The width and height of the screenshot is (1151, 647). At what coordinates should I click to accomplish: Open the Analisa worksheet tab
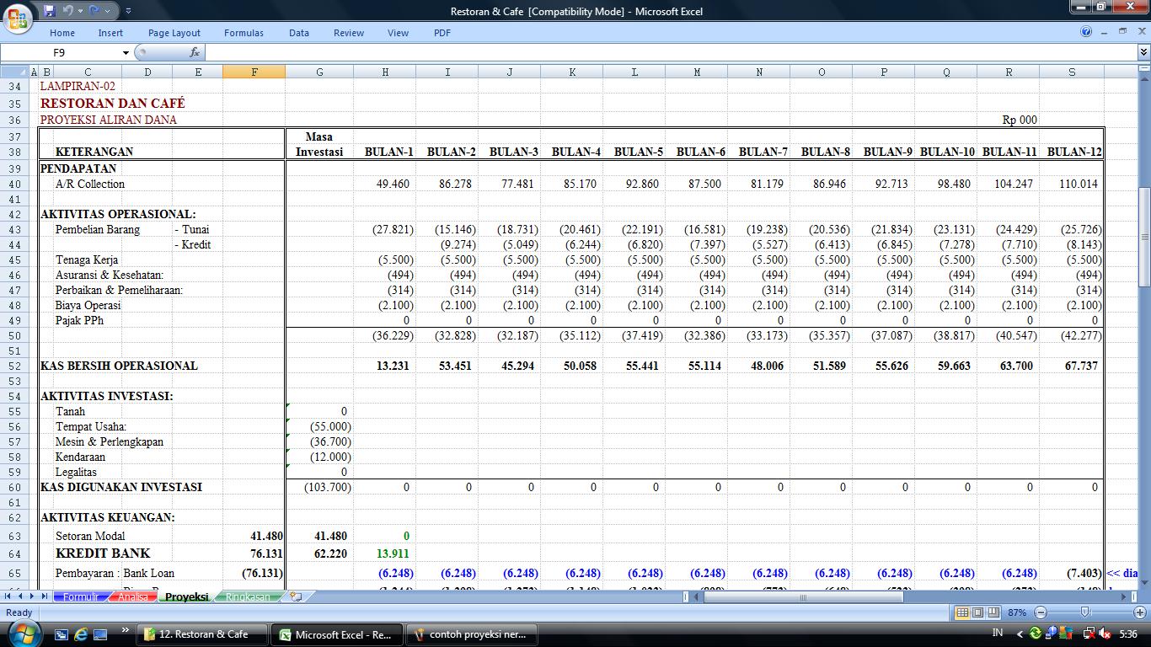tap(132, 596)
